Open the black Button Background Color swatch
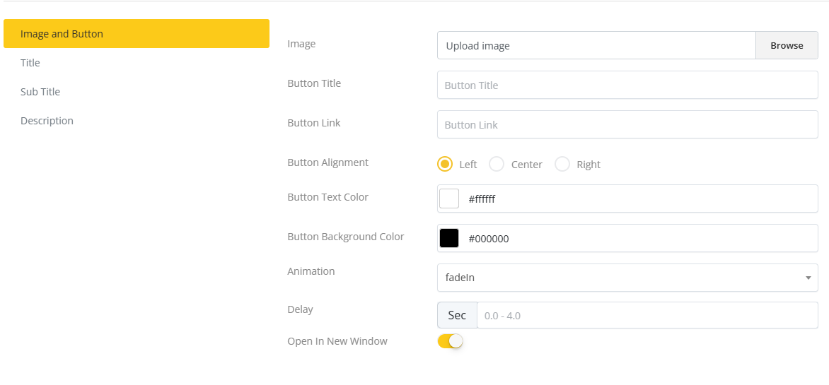 (449, 238)
